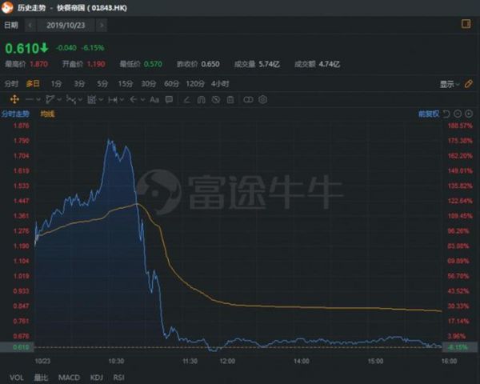480x384 pixels.
Task: Open the 2019/10/23 date picker
Action: click(66, 26)
